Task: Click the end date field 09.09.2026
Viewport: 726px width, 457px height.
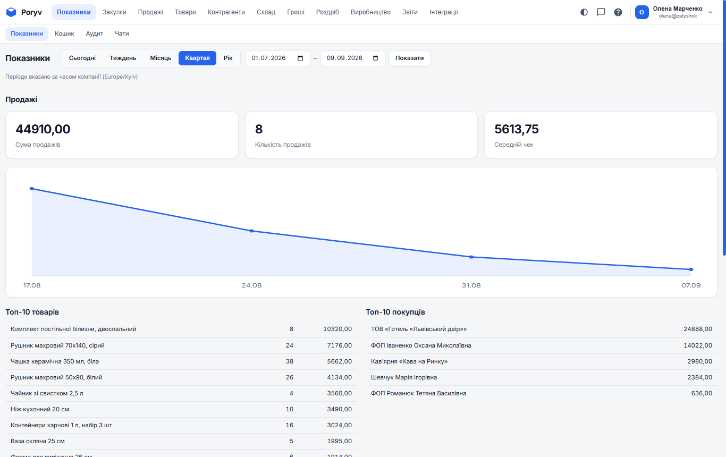Action: (x=353, y=58)
